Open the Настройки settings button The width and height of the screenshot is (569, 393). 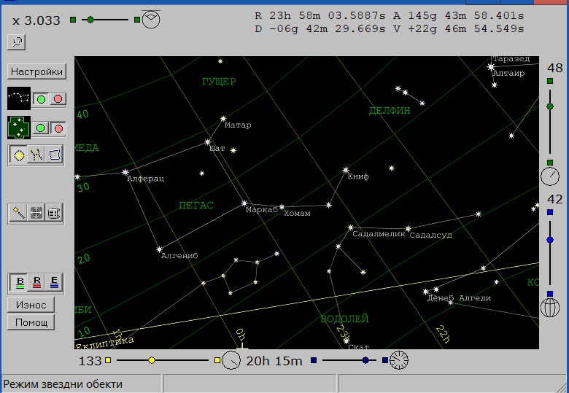point(36,71)
